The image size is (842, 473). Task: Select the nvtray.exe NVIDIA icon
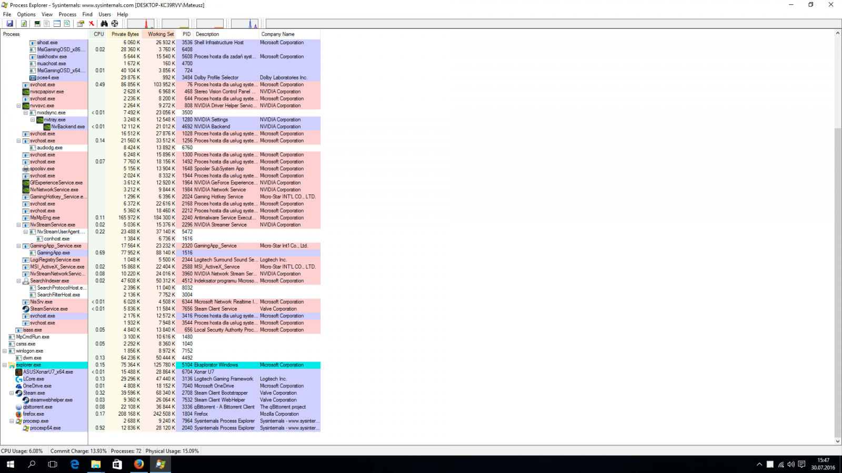(x=40, y=120)
